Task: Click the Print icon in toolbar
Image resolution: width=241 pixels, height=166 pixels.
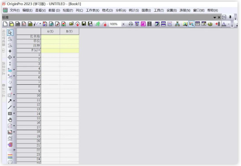Action: (x=130, y=24)
